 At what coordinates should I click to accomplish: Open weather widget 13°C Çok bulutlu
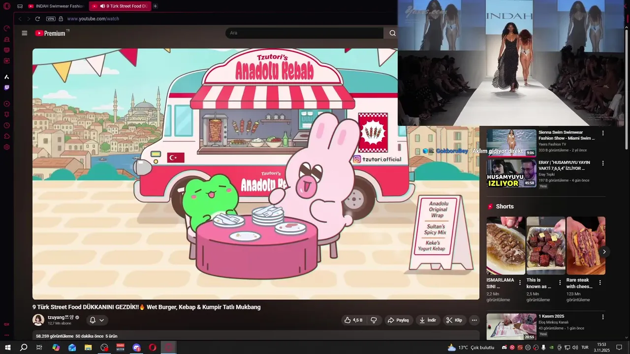[x=471, y=348]
